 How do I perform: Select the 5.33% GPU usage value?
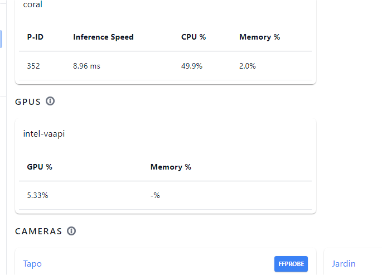pos(37,195)
